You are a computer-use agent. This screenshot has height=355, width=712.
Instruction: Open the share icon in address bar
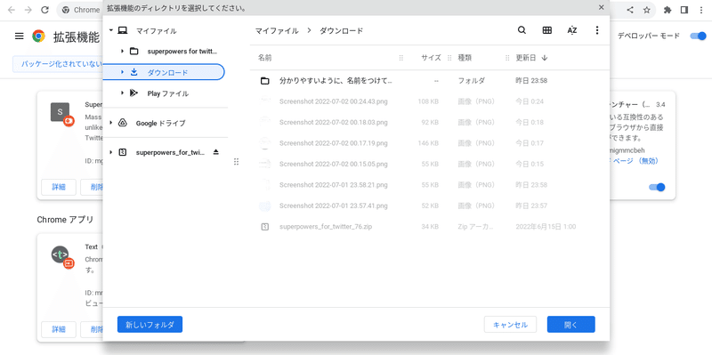click(630, 10)
